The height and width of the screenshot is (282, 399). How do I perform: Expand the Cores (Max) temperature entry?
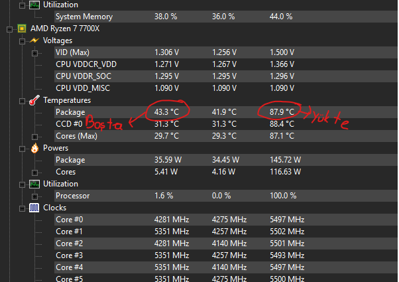(34, 136)
